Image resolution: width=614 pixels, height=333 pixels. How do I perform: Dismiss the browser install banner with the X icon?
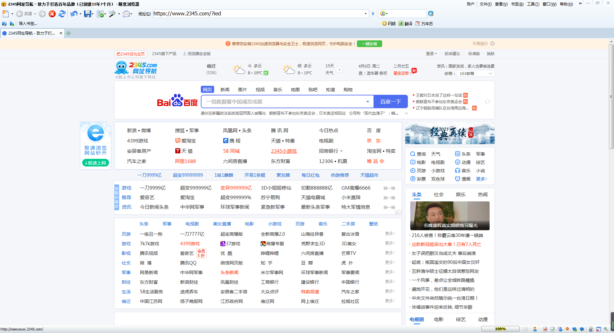coord(492,44)
